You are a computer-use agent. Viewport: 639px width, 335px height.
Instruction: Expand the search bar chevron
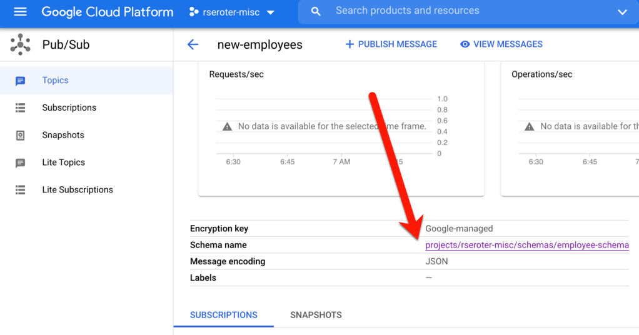622,12
